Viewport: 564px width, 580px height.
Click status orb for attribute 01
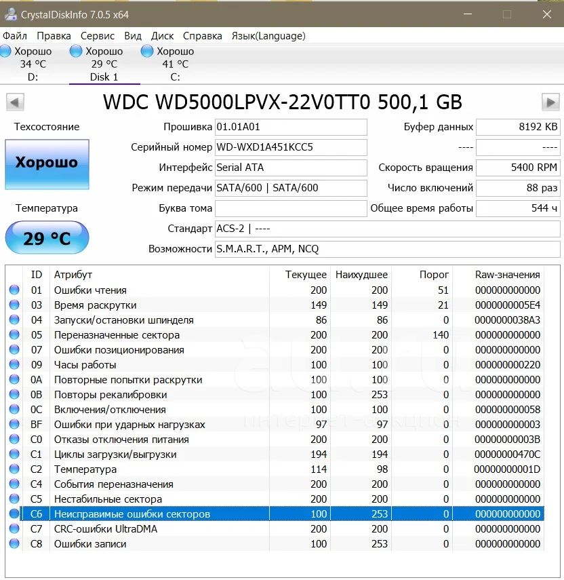(14, 290)
